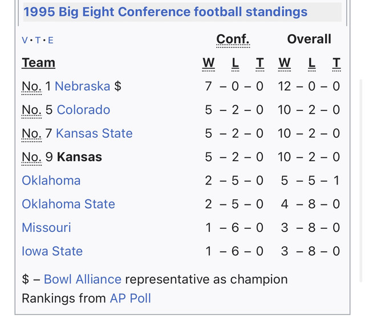
Task: Open the Colorado team link
Action: click(x=83, y=110)
